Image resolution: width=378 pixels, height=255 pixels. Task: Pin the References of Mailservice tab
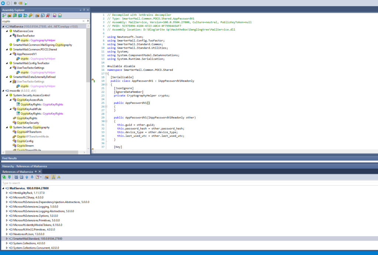click(36, 171)
